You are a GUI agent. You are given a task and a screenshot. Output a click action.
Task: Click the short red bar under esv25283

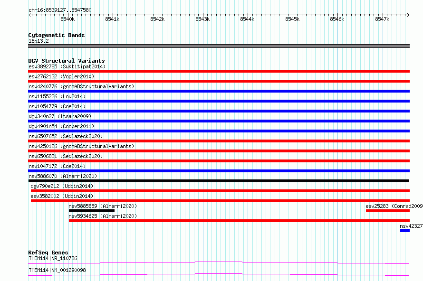click(388, 211)
